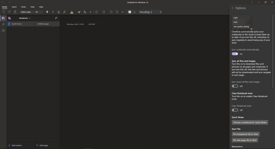Screen dimensions: 275x149
Task: Apply the text highlighter
Action: [x=65, y=12]
